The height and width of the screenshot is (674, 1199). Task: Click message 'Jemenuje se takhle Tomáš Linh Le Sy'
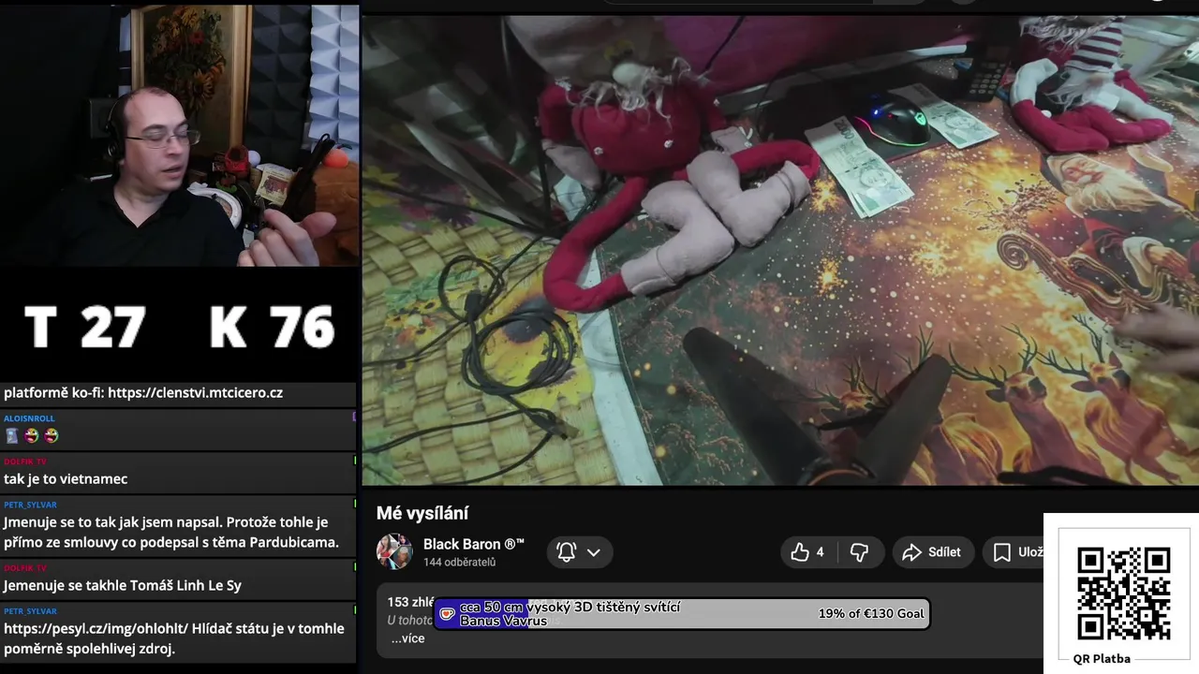click(x=123, y=586)
